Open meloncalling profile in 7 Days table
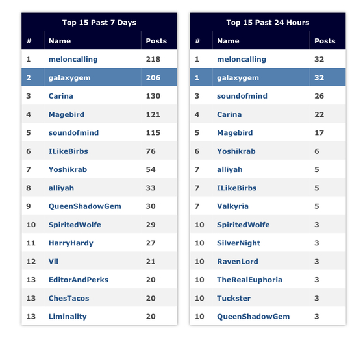 point(73,59)
